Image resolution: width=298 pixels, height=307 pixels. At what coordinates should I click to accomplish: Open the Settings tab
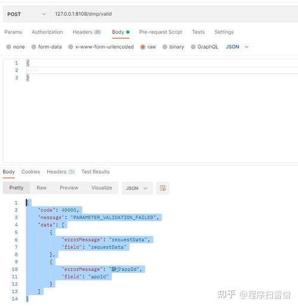click(x=224, y=32)
